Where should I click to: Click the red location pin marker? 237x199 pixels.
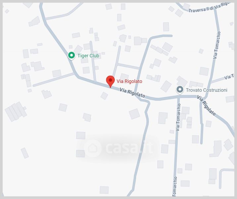click(110, 82)
